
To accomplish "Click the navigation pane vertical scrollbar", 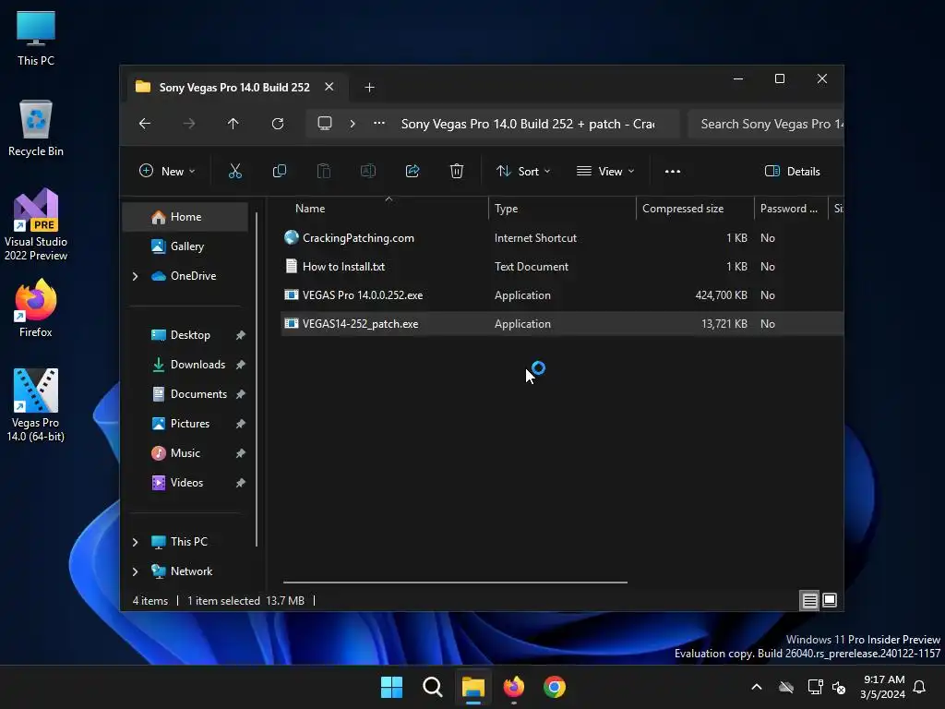I will (257, 379).
